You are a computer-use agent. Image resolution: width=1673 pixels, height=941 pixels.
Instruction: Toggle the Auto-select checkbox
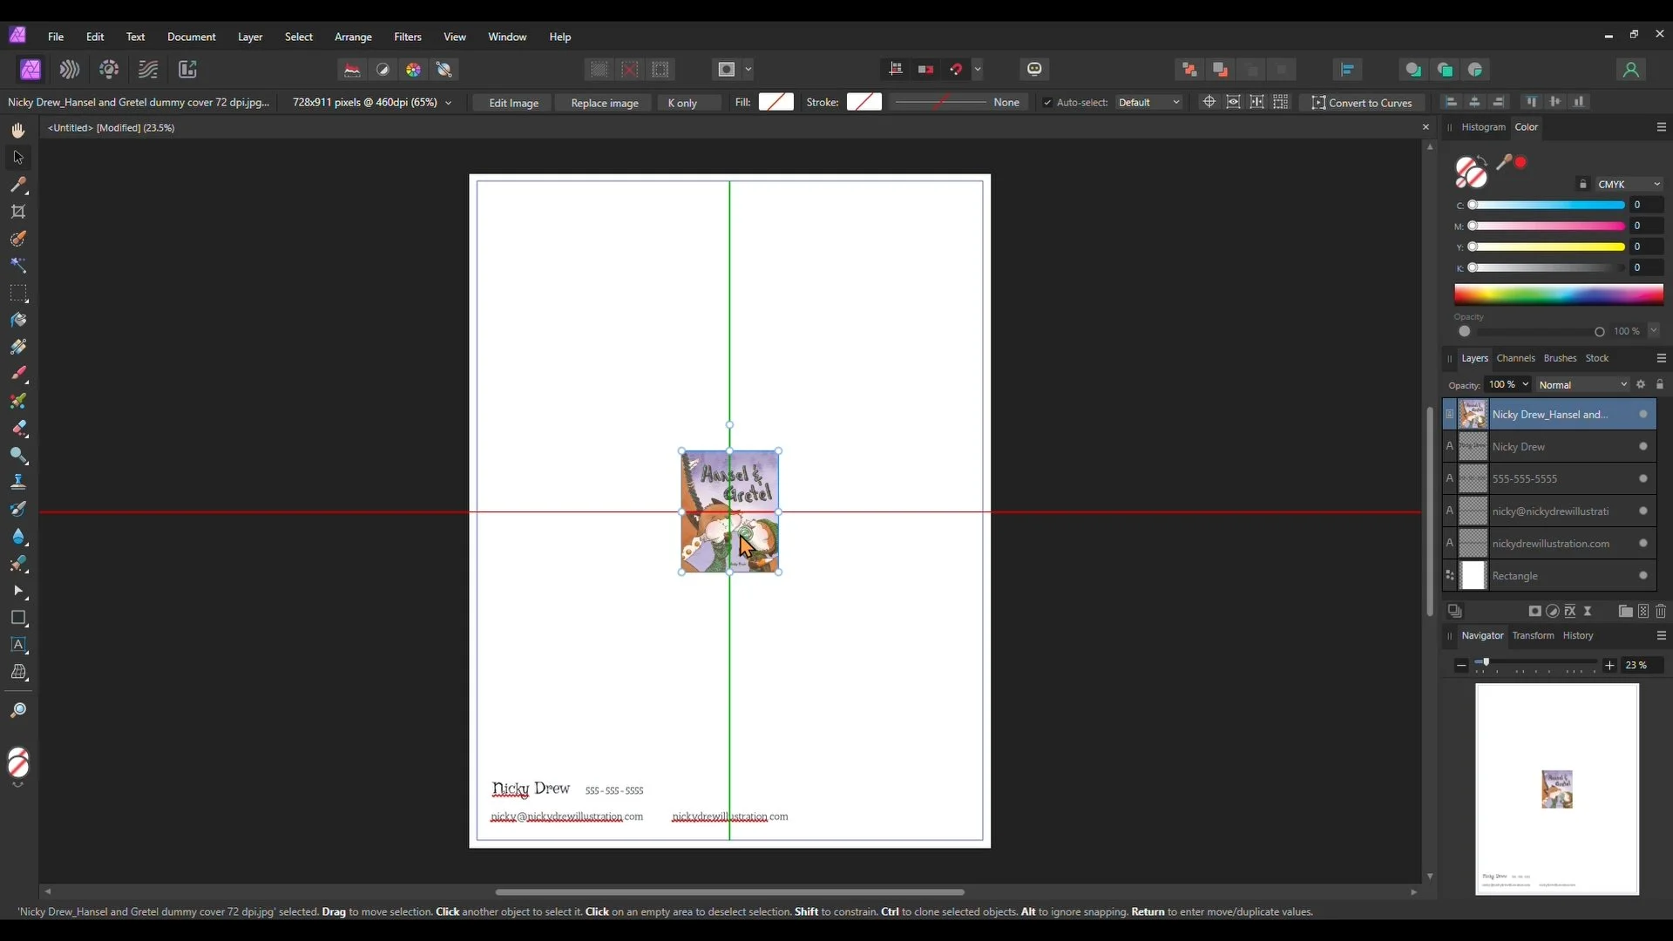point(1047,103)
